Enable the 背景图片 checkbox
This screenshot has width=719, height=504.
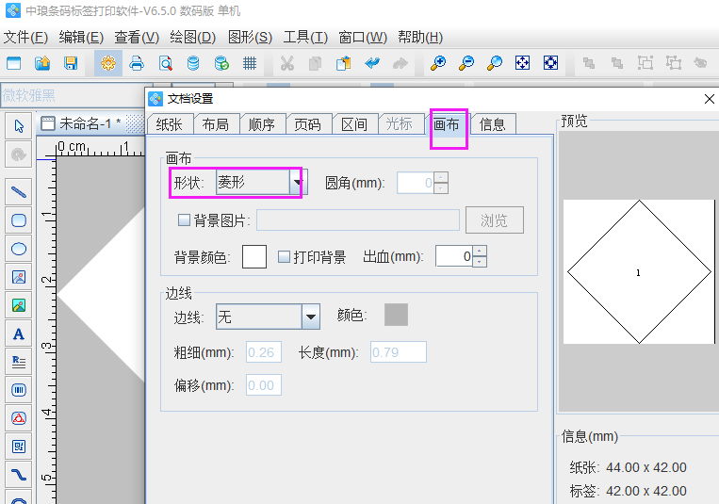(184, 220)
